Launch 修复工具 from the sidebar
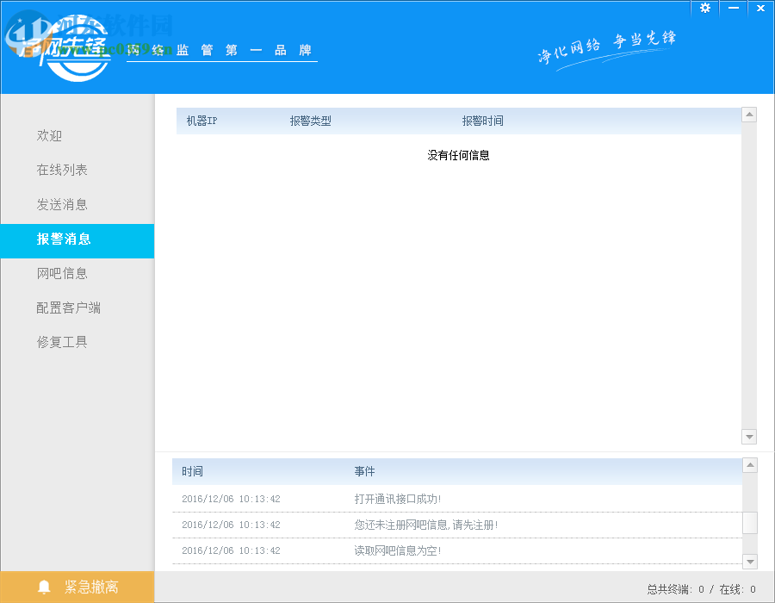This screenshot has height=603, width=775. [60, 341]
